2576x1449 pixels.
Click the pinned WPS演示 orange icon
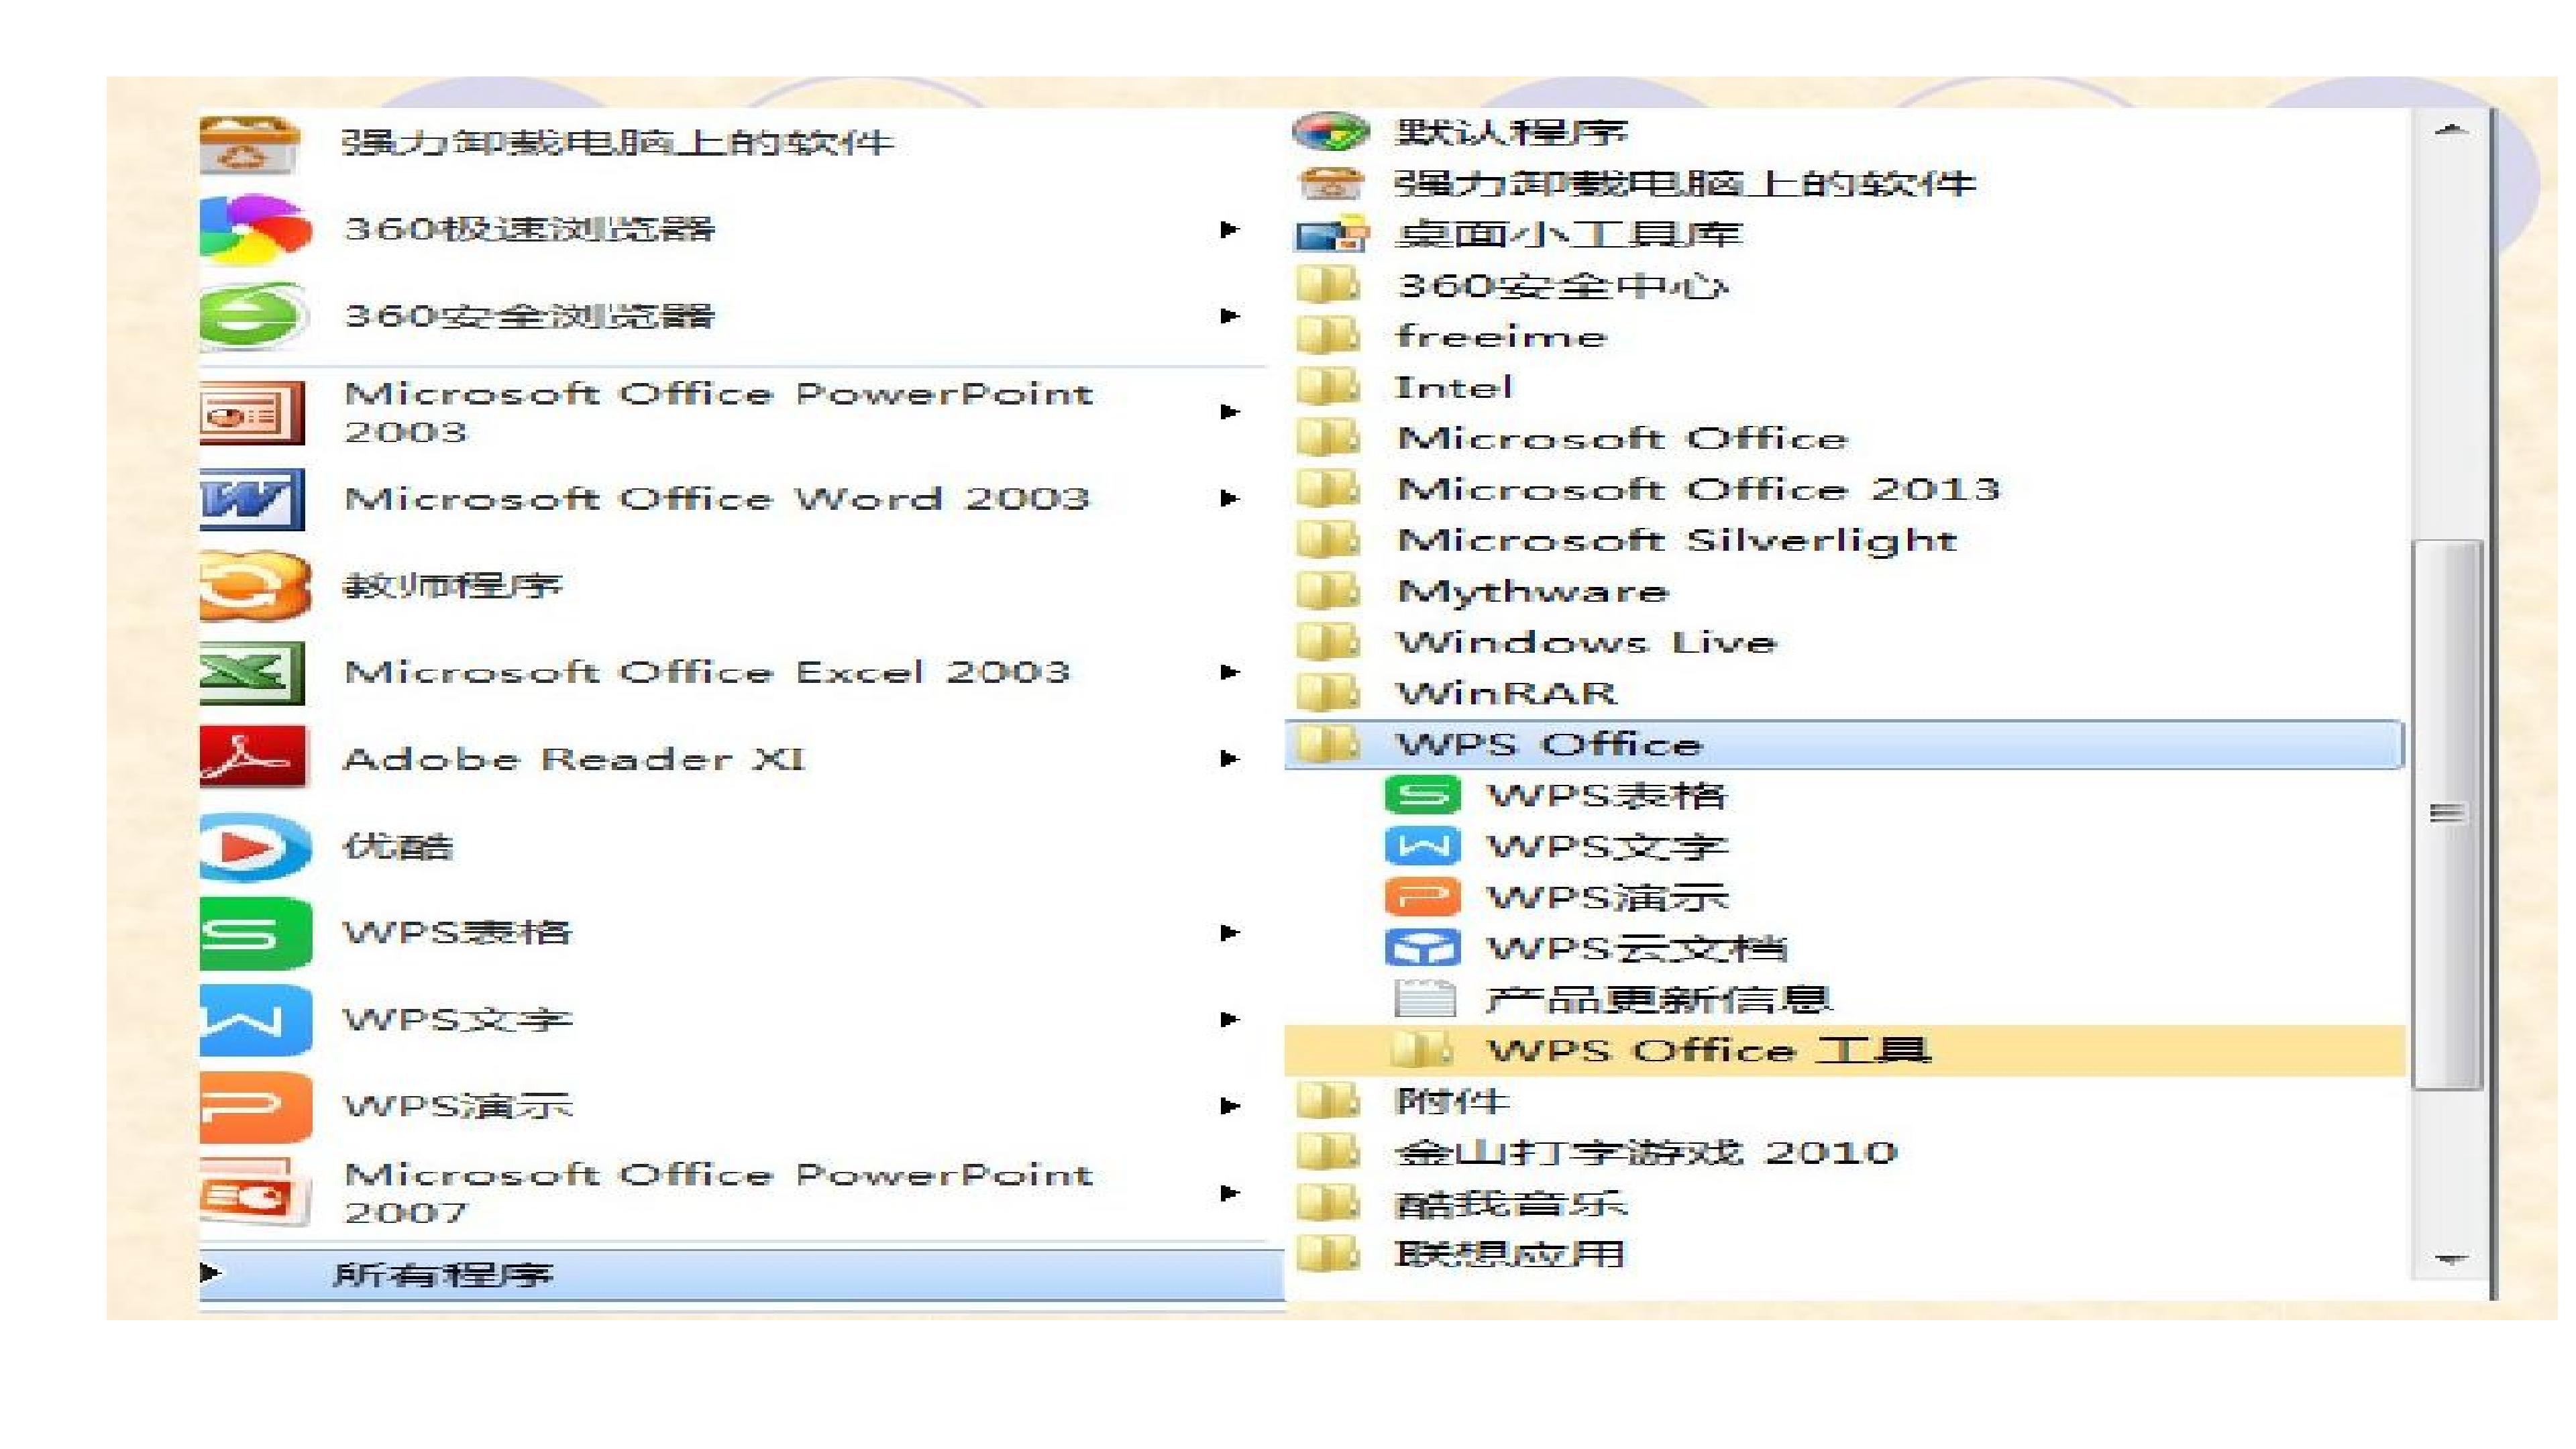click(255, 1106)
